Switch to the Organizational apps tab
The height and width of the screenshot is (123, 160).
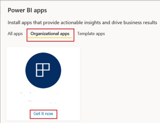coord(50,34)
